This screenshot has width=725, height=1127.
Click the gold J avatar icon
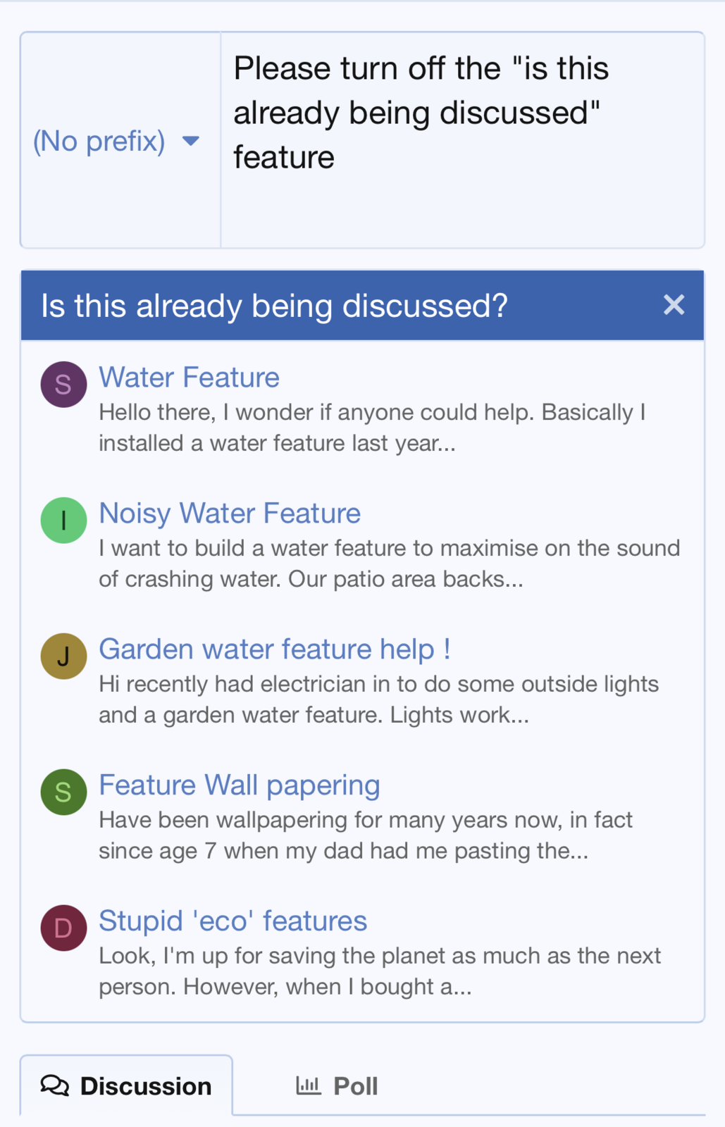(x=63, y=656)
